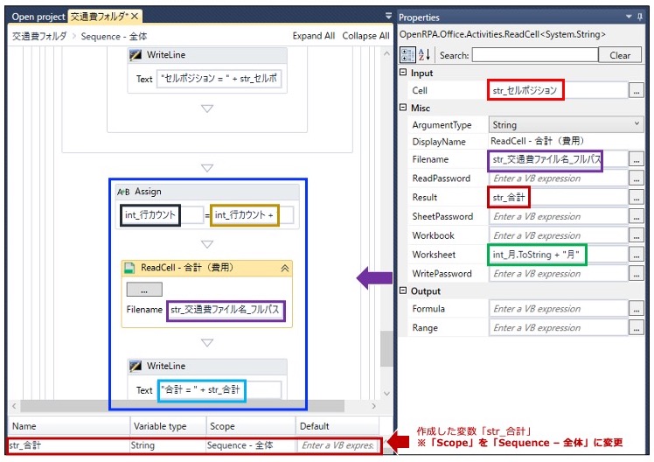Select the bottom WriteLine activity icon
The image size is (654, 462).
(136, 367)
